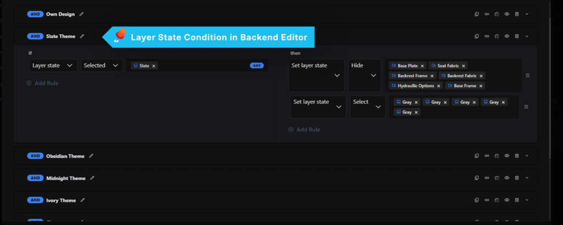This screenshot has width=563, height=225.
Task: Toggle the ANY badge in Slate rule
Action: [x=257, y=65]
